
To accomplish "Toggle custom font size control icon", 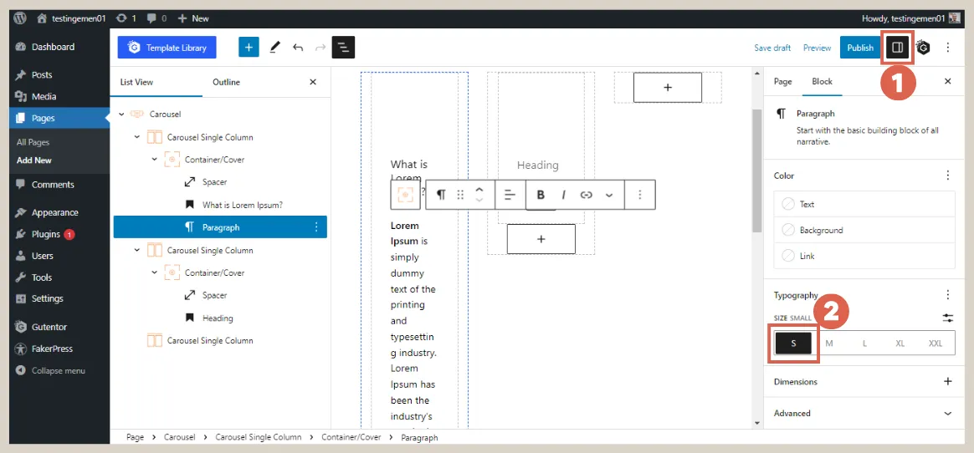I will 947,318.
